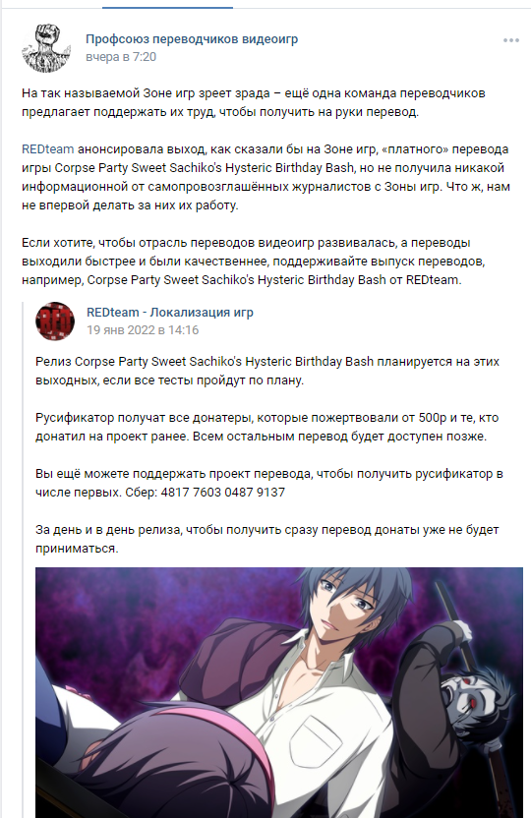This screenshot has height=818, width=531.
Task: Click the closing line about донаты не будет приниматься
Action: [267, 539]
